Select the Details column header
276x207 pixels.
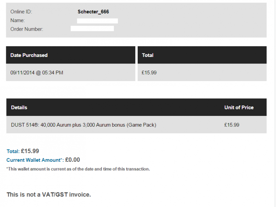pos(19,108)
